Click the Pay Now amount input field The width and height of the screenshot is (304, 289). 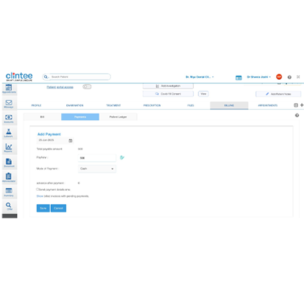pos(97,158)
